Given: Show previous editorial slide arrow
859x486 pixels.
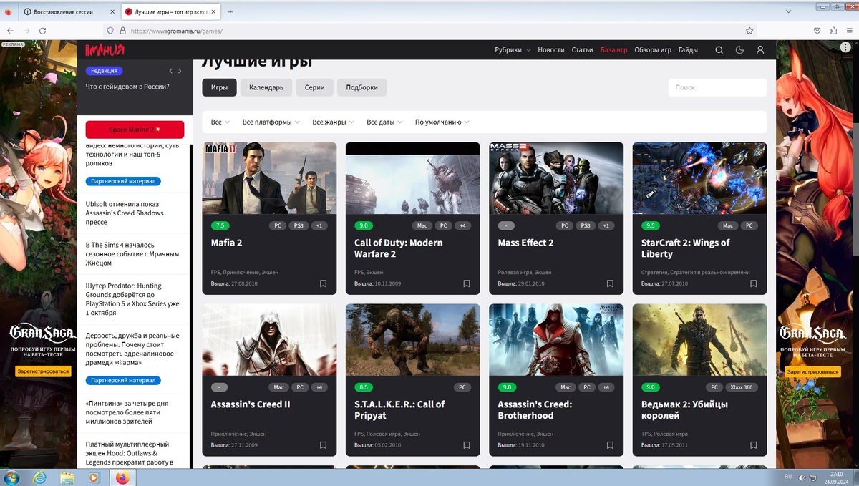Looking at the screenshot, I should (x=171, y=71).
